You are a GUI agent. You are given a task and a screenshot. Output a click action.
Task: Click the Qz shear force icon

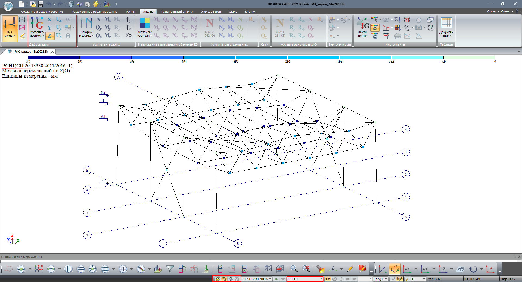tap(98, 36)
